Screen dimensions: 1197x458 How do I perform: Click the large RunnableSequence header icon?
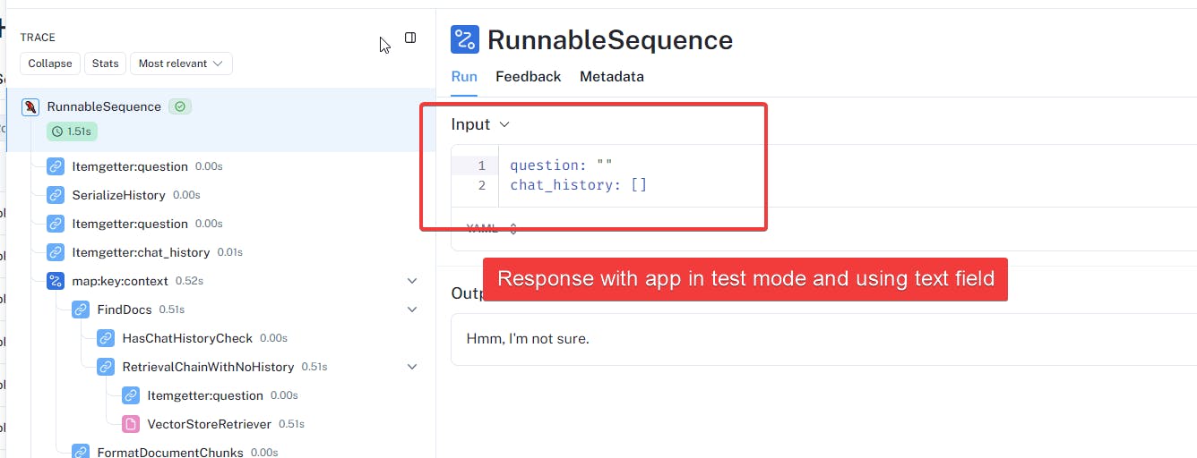[x=465, y=39]
